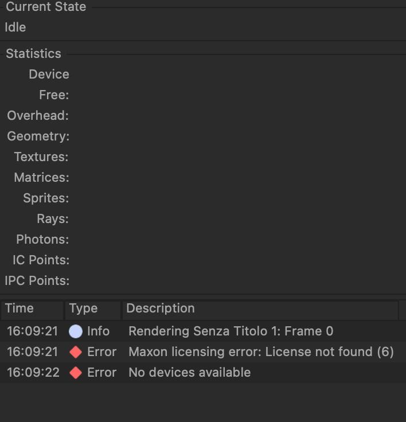Click the Device statistics label
The width and height of the screenshot is (406, 422).
49,74
